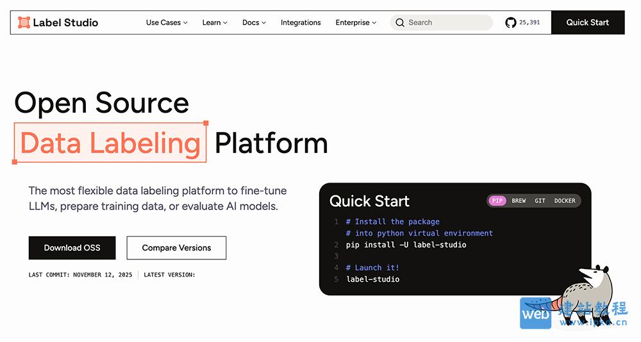Click the search magnifier icon
Image resolution: width=641 pixels, height=342 pixels.
[x=400, y=22]
